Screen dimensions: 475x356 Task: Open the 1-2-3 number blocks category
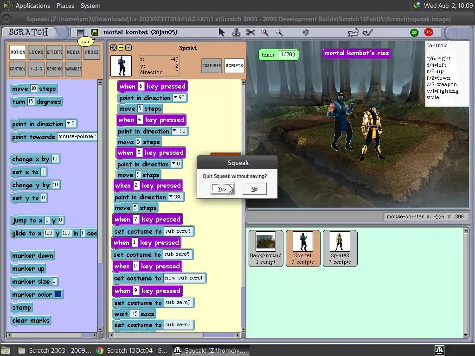(36, 69)
